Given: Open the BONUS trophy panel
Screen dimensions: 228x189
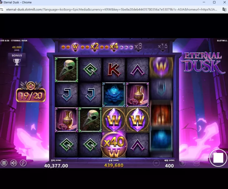Looking at the screenshot, I should pyautogui.click(x=17, y=60).
